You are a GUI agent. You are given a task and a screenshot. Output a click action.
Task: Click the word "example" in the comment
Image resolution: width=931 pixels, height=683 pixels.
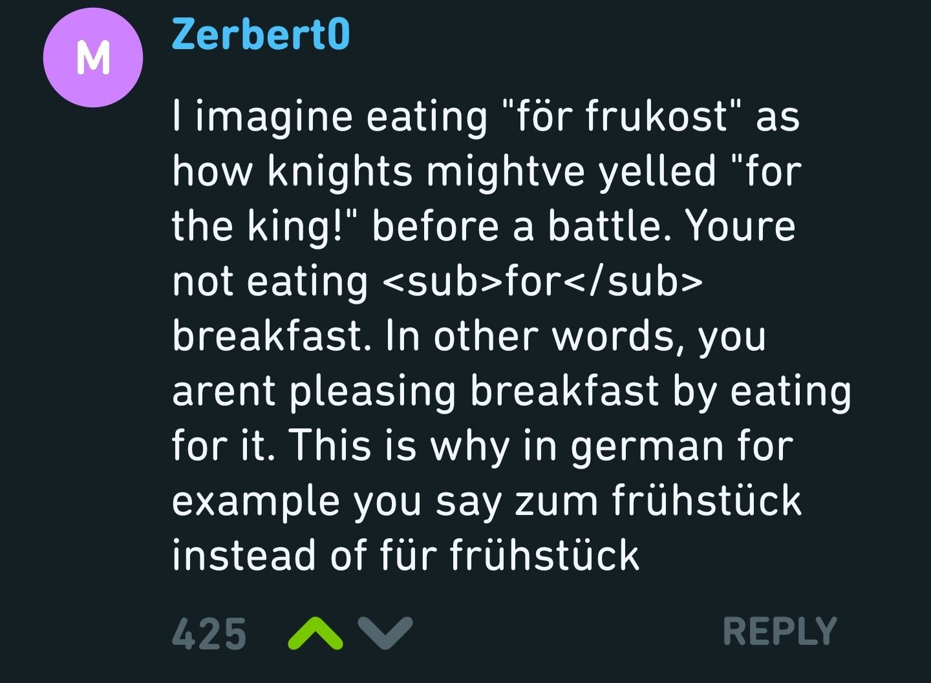[x=255, y=501]
